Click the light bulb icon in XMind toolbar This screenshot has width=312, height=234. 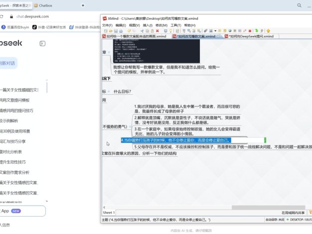(x=170, y=31)
